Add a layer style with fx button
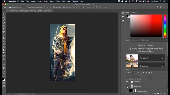 pyautogui.click(x=149, y=93)
